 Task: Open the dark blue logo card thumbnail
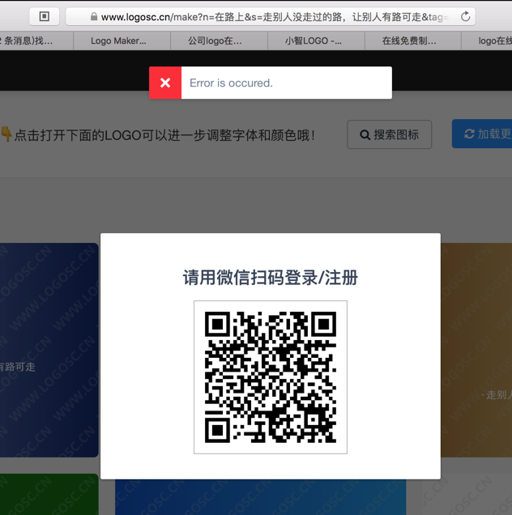(49, 350)
